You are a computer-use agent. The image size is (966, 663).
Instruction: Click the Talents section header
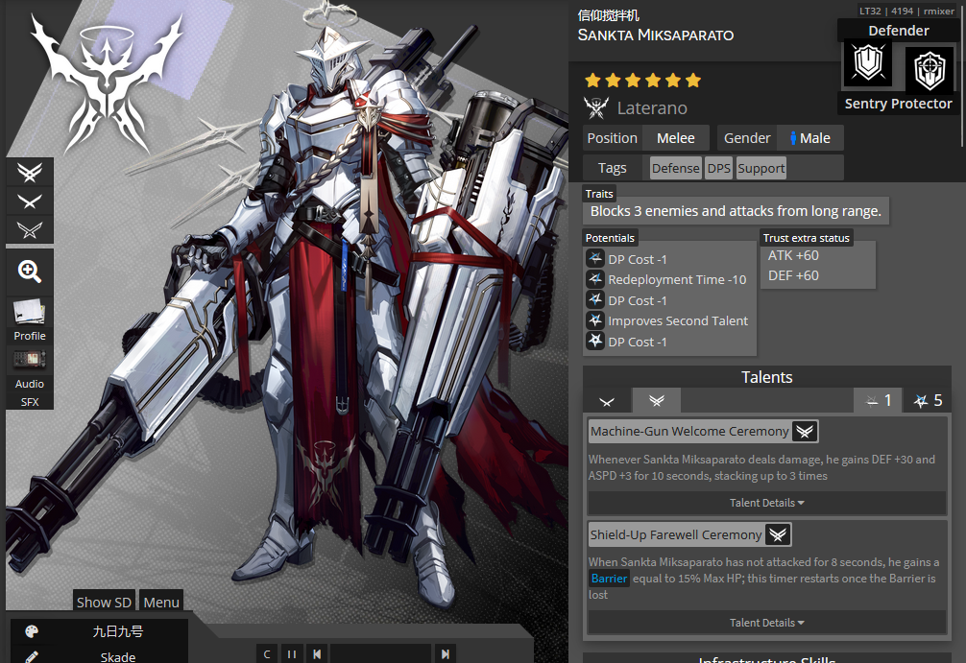click(x=767, y=377)
